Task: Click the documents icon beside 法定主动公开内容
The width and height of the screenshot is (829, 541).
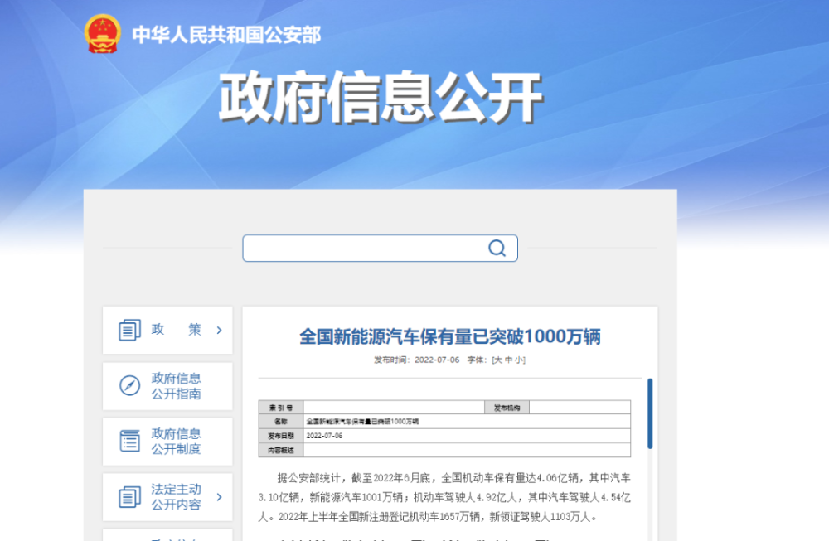Action: 129,496
